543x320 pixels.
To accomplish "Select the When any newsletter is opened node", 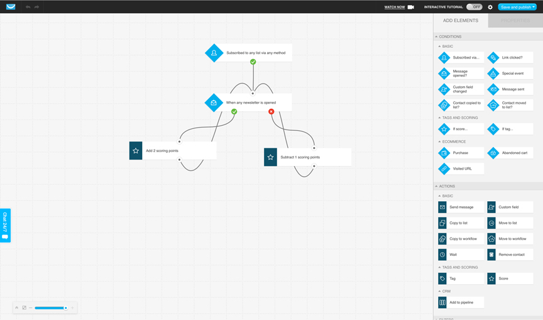I will coord(248,102).
